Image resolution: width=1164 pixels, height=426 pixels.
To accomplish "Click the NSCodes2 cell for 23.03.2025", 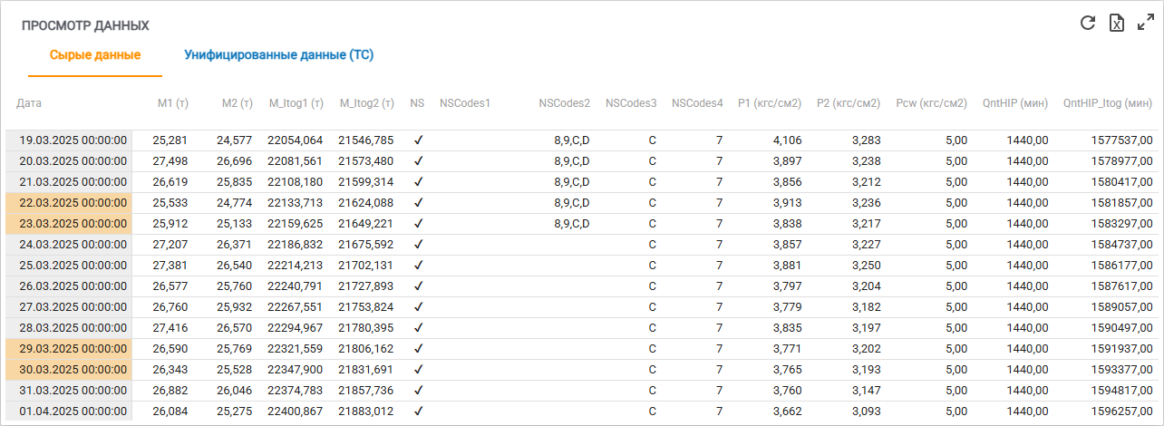I will [x=571, y=224].
